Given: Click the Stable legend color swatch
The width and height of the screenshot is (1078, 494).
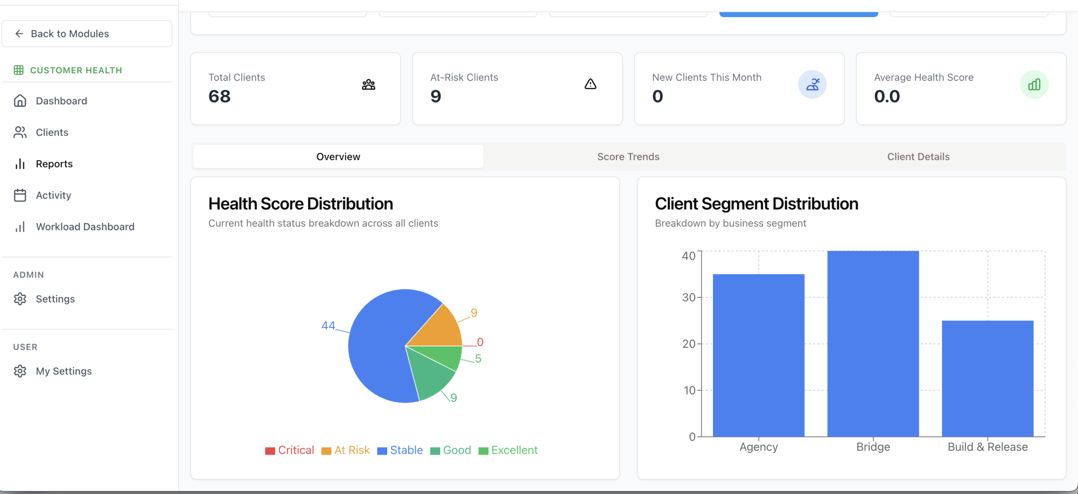Looking at the screenshot, I should click(382, 451).
